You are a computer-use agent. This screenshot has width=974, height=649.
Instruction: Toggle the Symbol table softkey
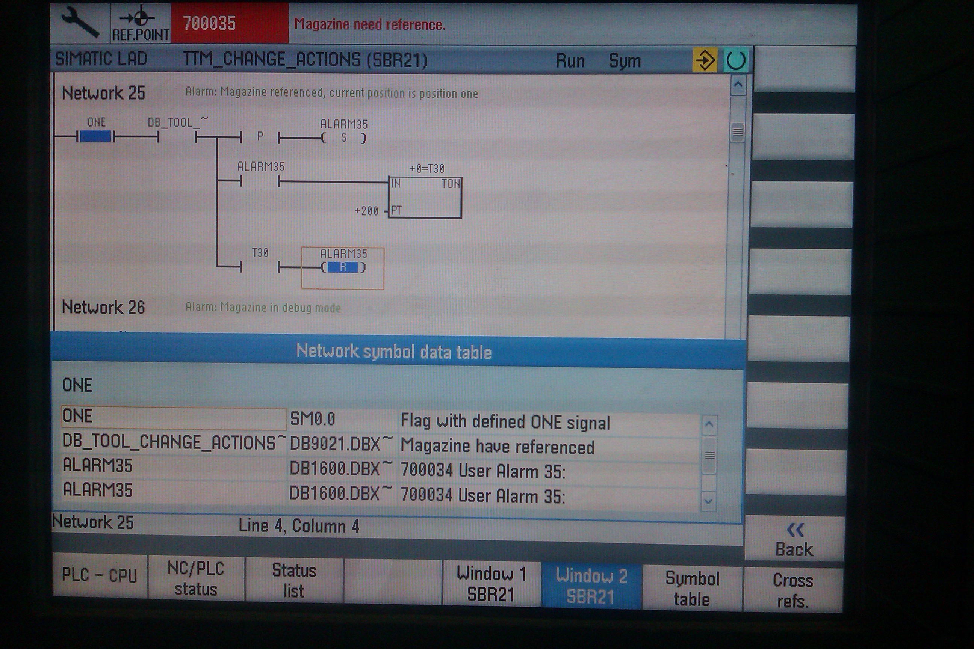click(692, 588)
